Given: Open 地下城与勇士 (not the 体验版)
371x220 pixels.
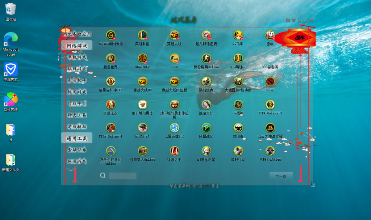Looking at the screenshot, I should pyautogui.click(x=142, y=105).
